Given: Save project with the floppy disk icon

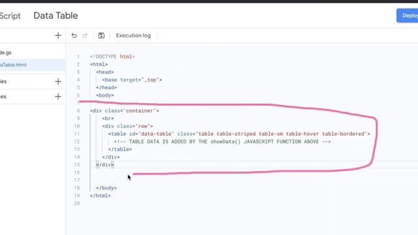Looking at the screenshot, I should pos(101,35).
